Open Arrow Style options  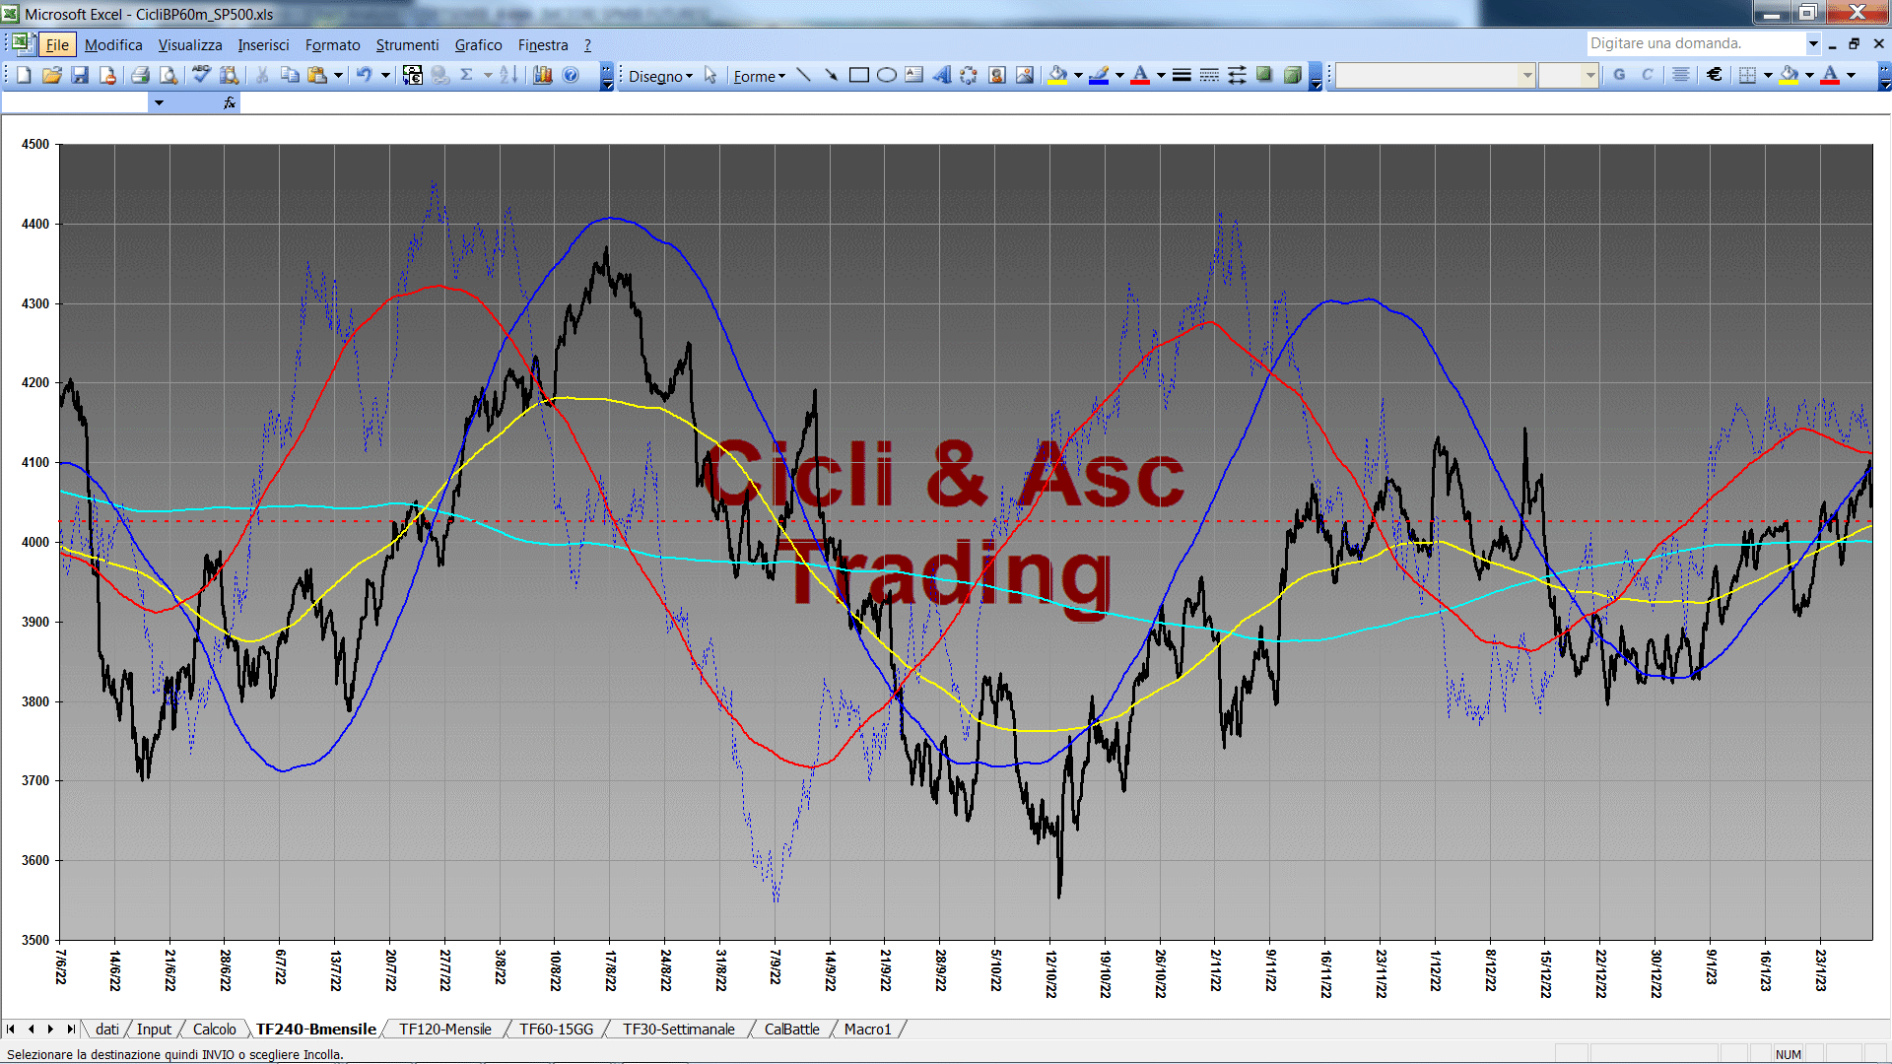click(x=1237, y=75)
